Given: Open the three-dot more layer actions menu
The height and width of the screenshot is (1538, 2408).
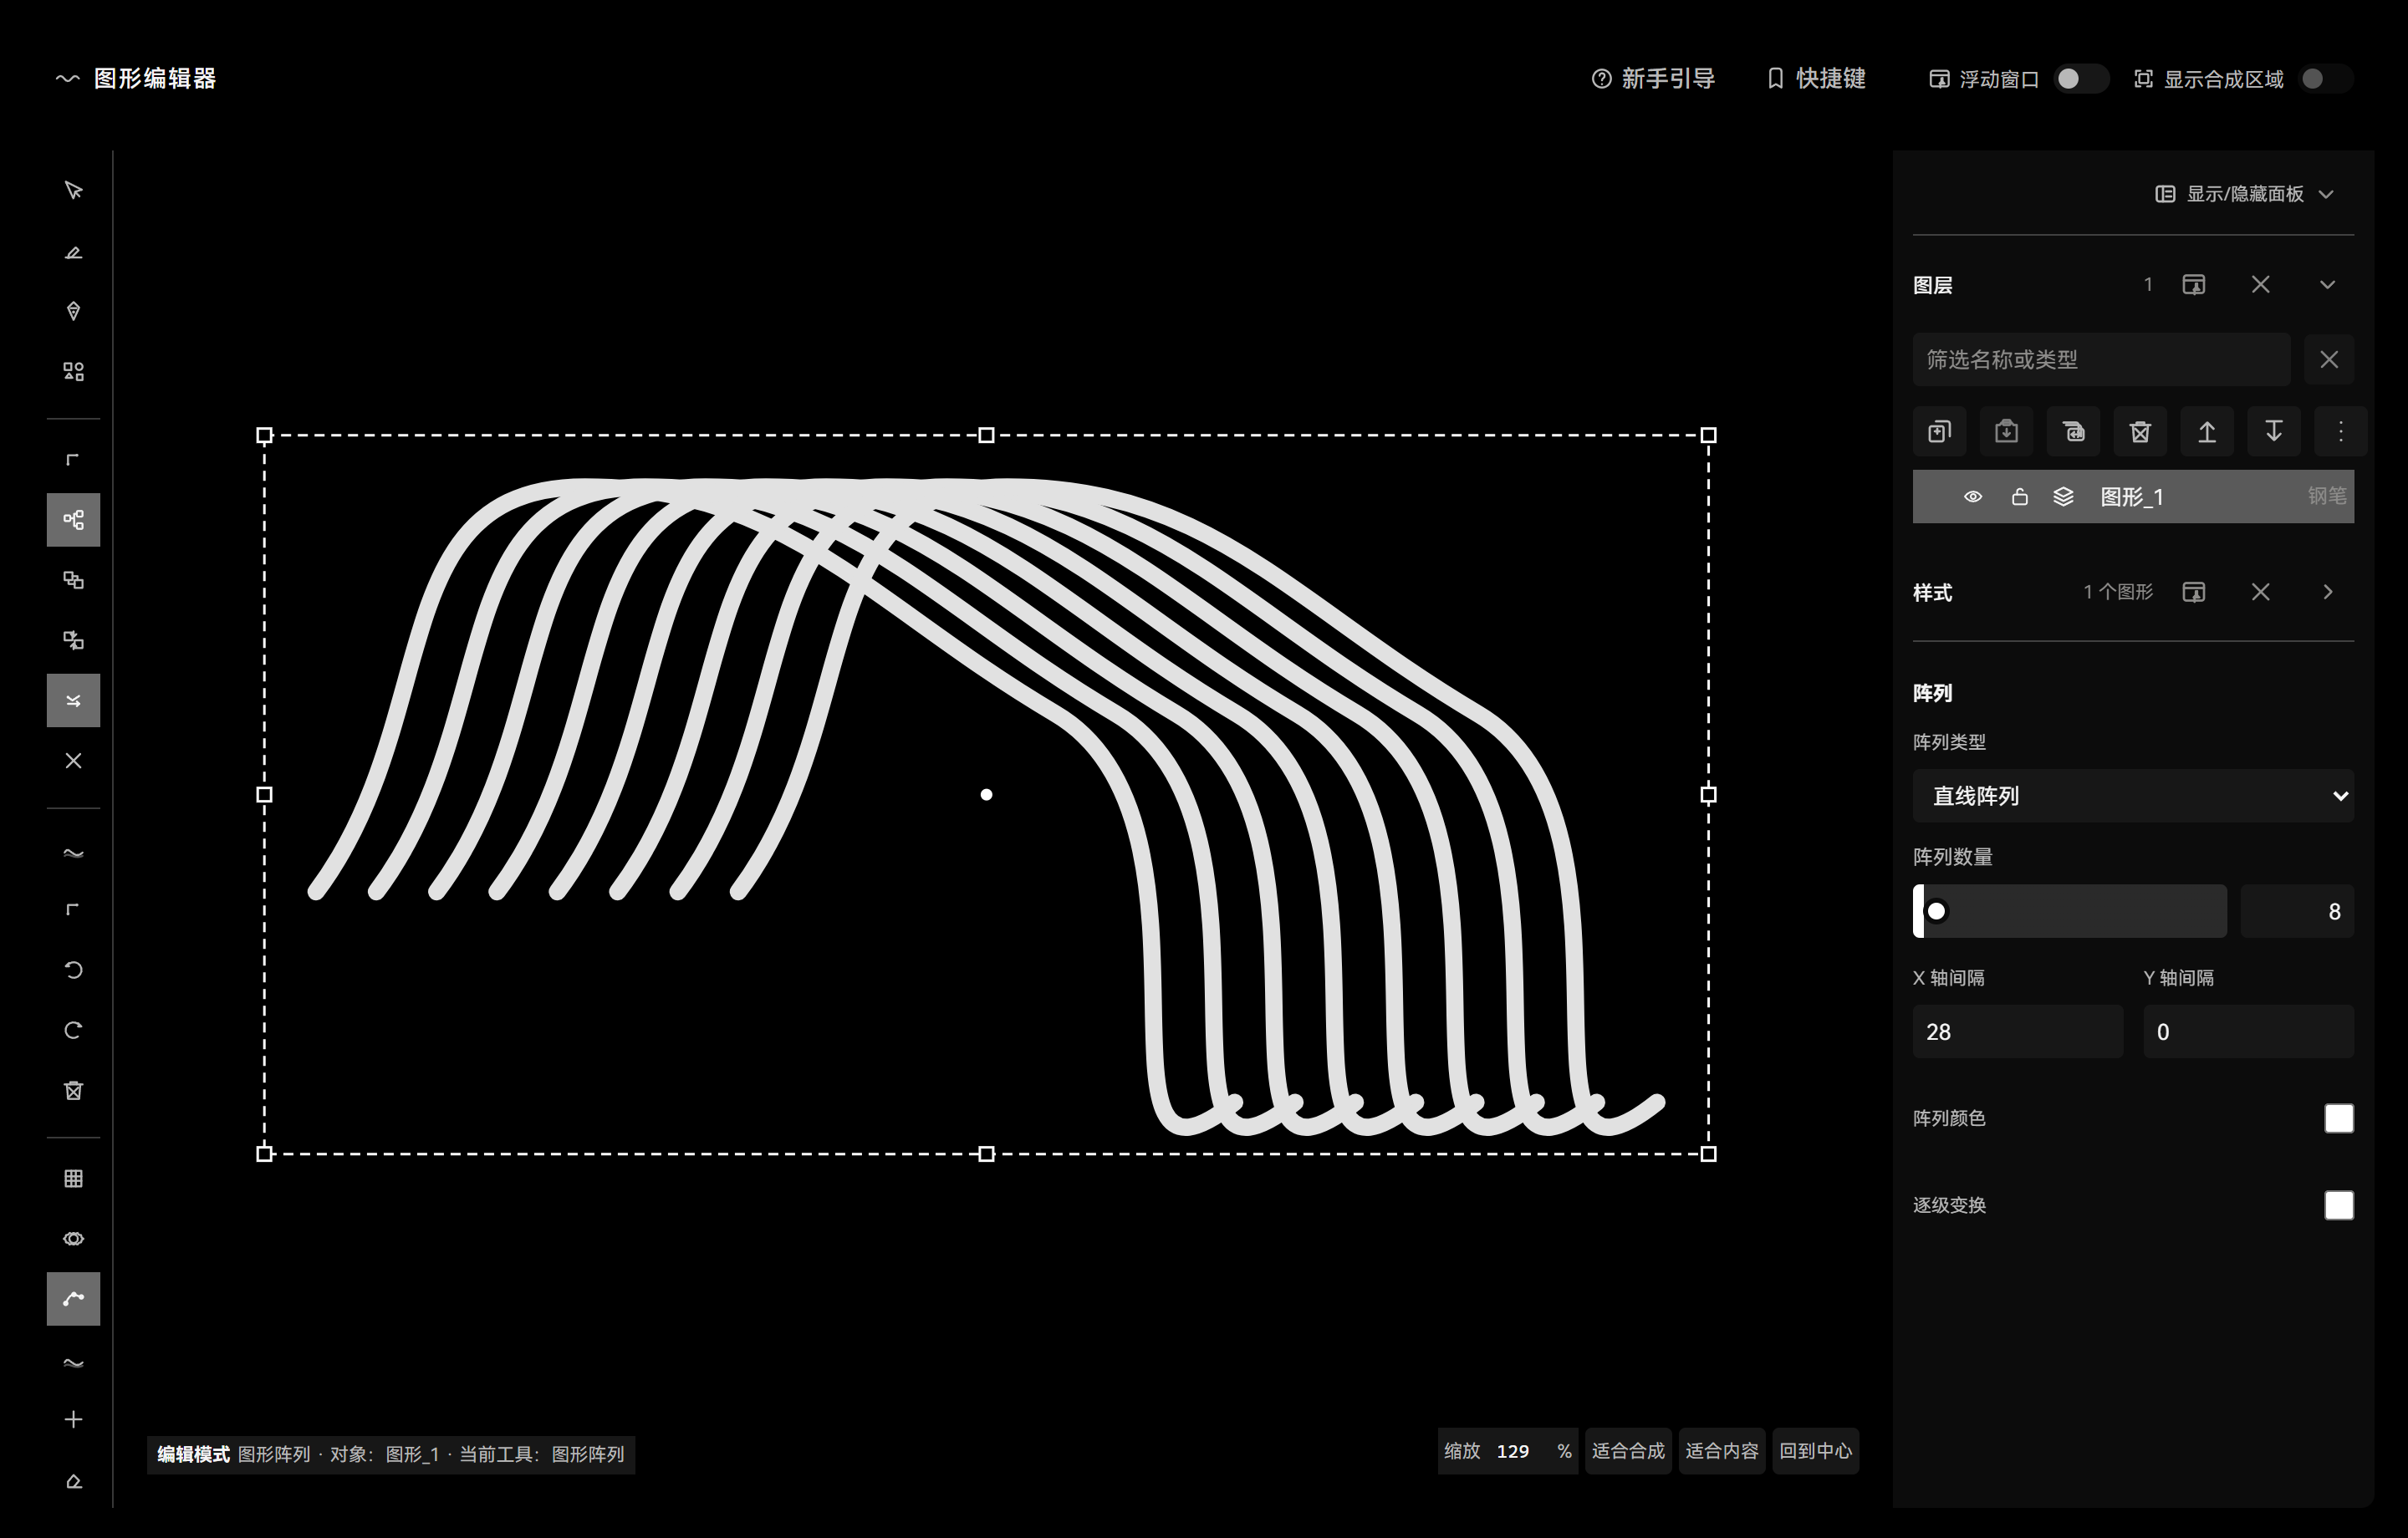Looking at the screenshot, I should [x=2341, y=432].
